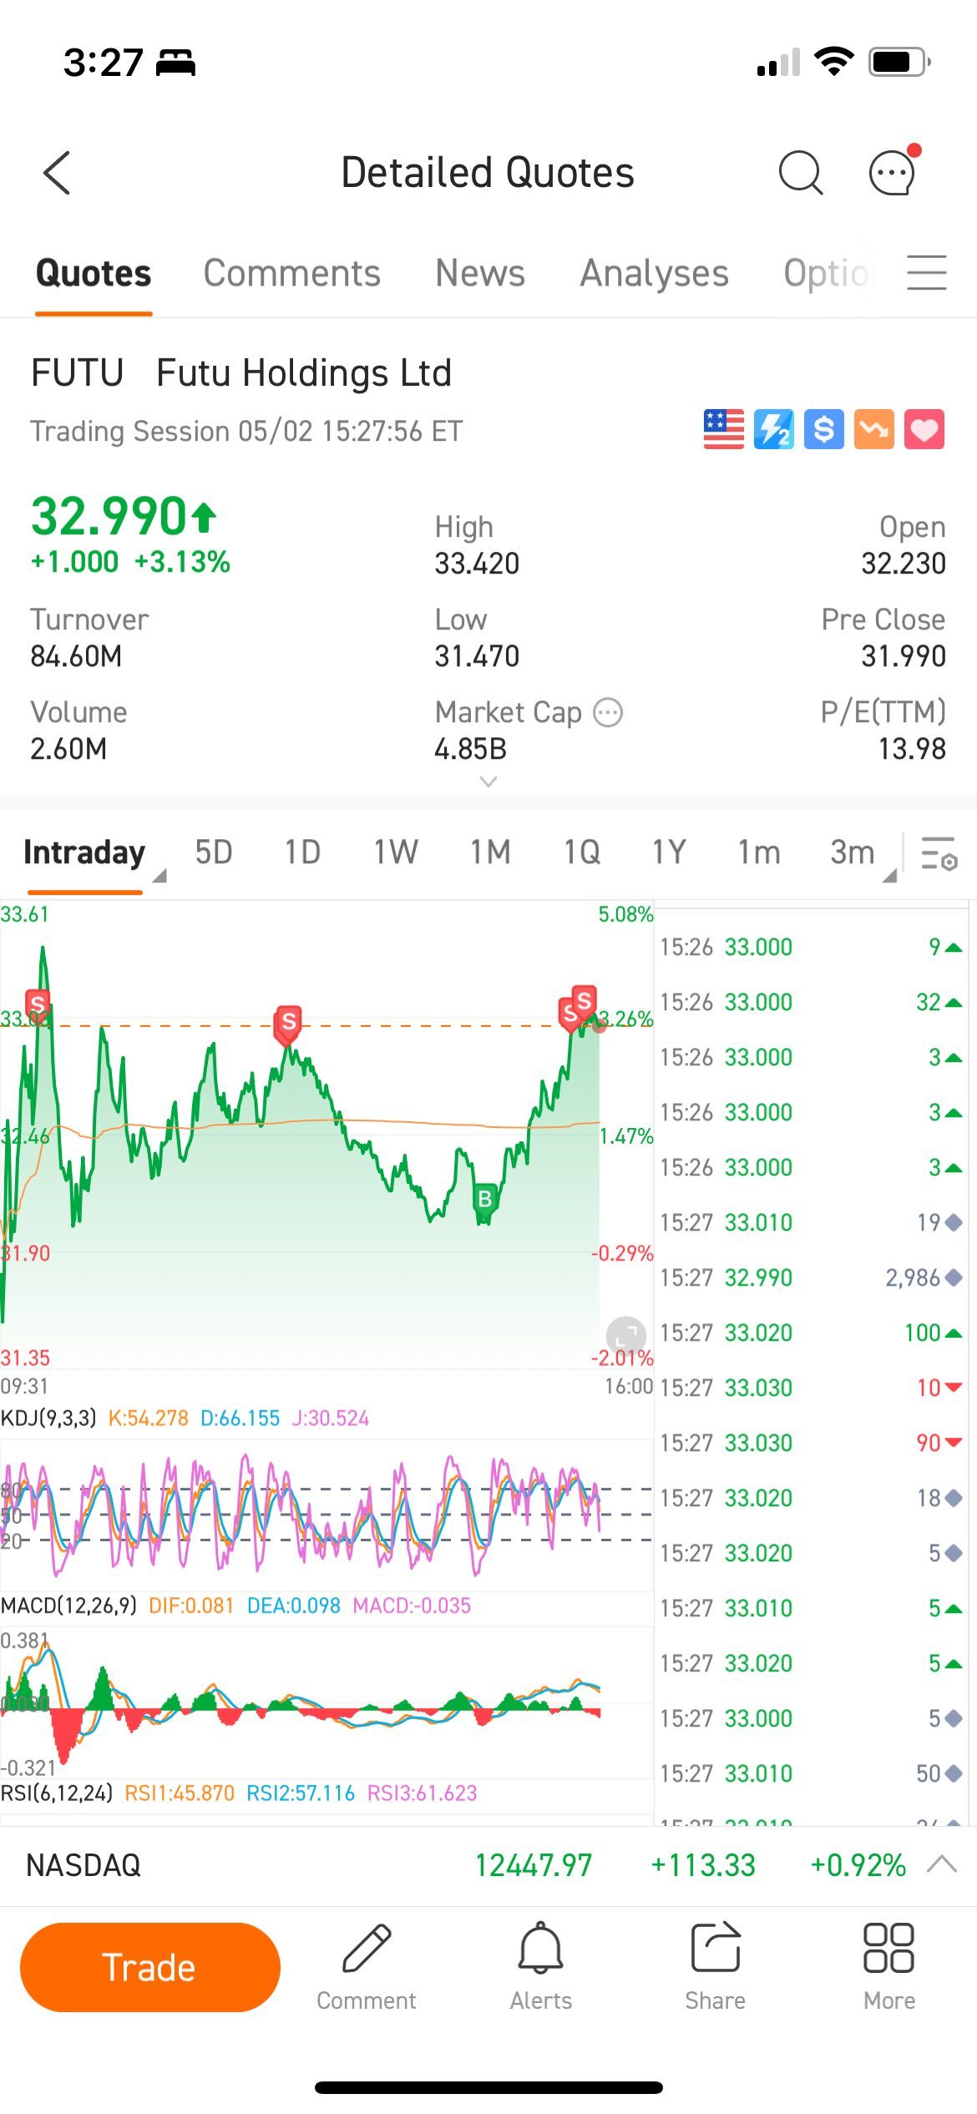Tap the orange Trade button
Viewport: 977px width, 2114px height.
(150, 1967)
